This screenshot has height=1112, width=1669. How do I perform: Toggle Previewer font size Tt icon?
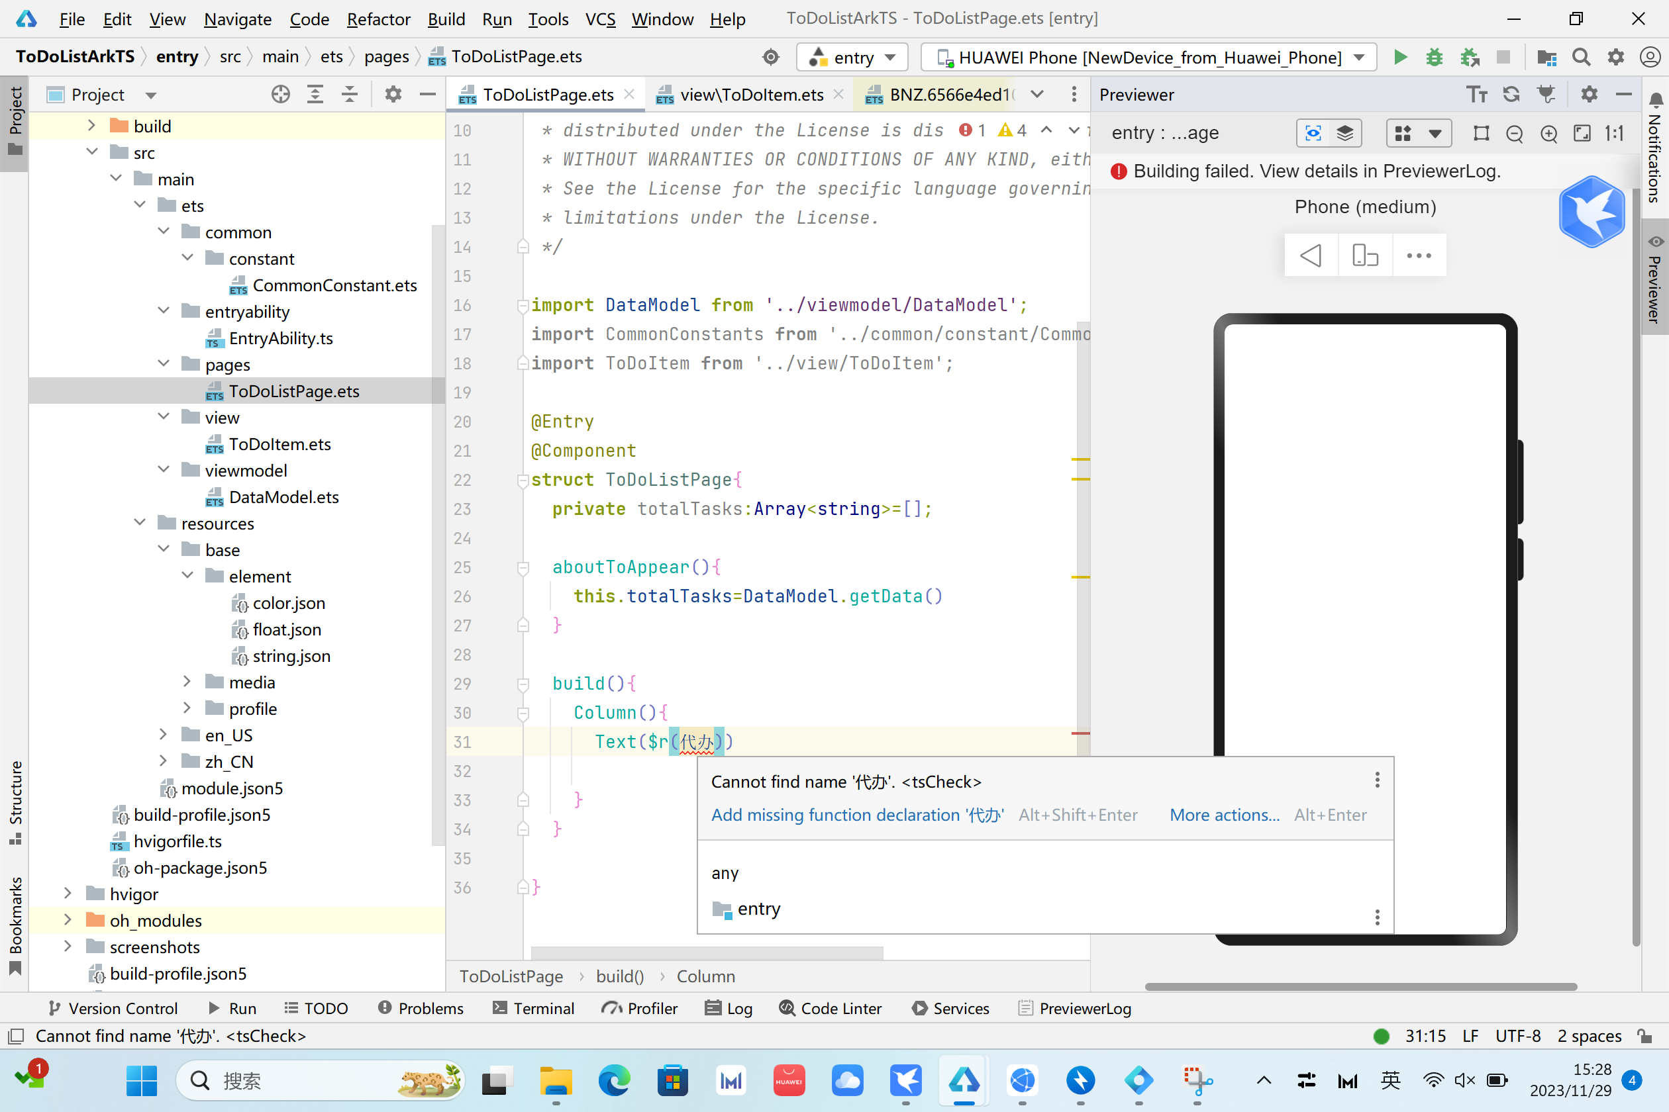point(1478,94)
